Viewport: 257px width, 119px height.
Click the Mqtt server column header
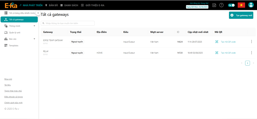tap(157, 32)
